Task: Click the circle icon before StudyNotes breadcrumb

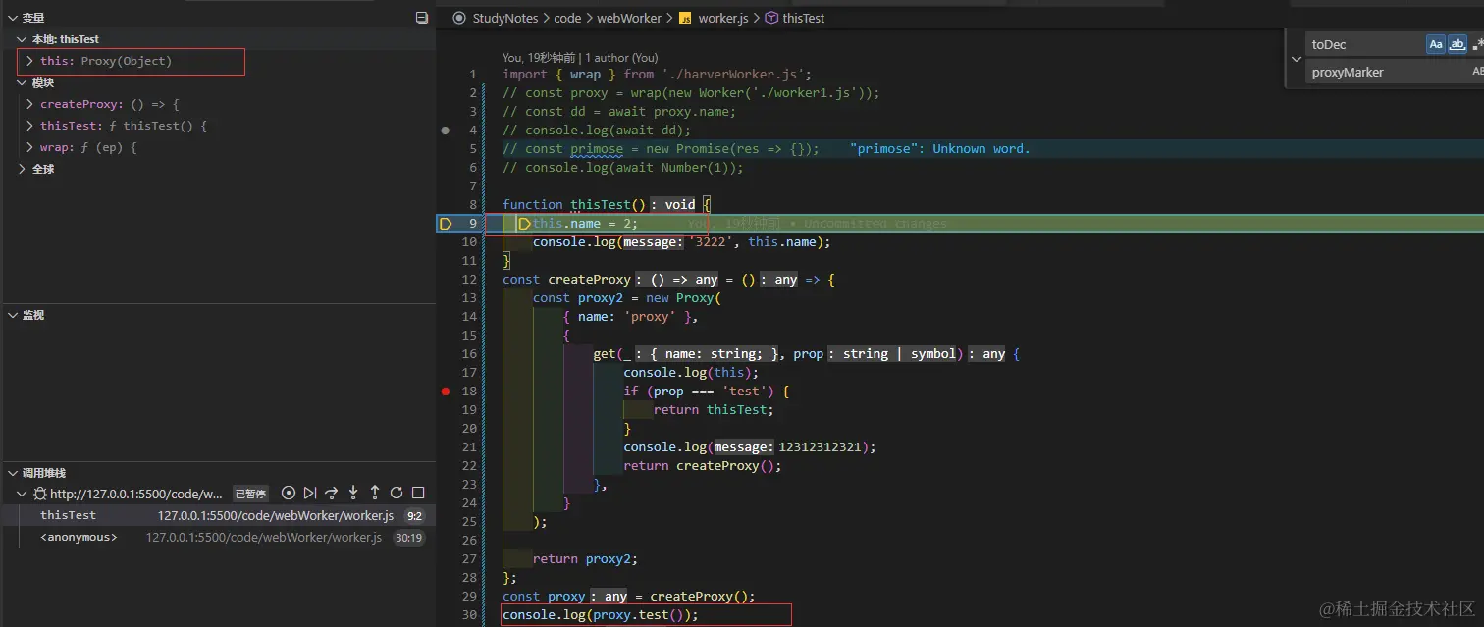Action: (458, 18)
